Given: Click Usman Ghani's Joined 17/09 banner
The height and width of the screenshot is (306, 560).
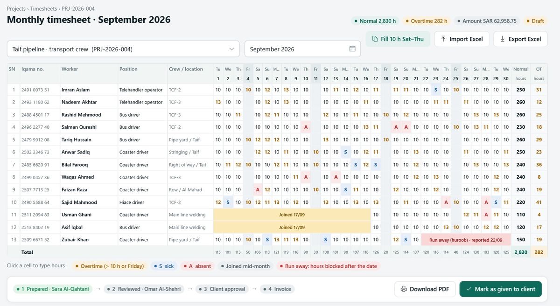Looking at the screenshot, I should (x=292, y=215).
